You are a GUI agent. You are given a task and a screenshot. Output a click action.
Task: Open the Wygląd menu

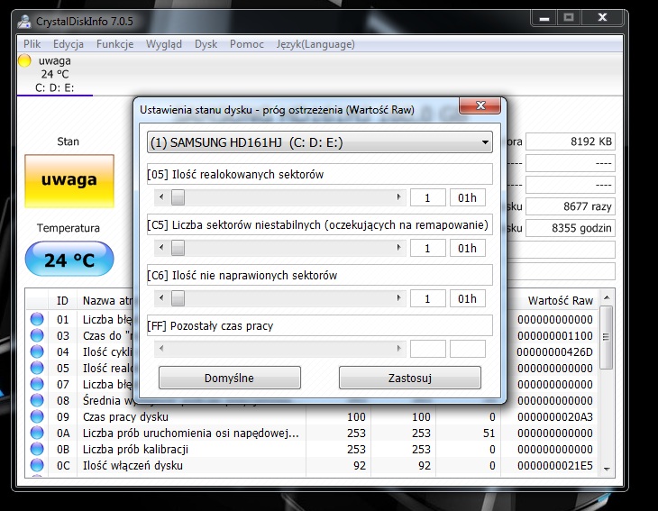click(x=164, y=44)
